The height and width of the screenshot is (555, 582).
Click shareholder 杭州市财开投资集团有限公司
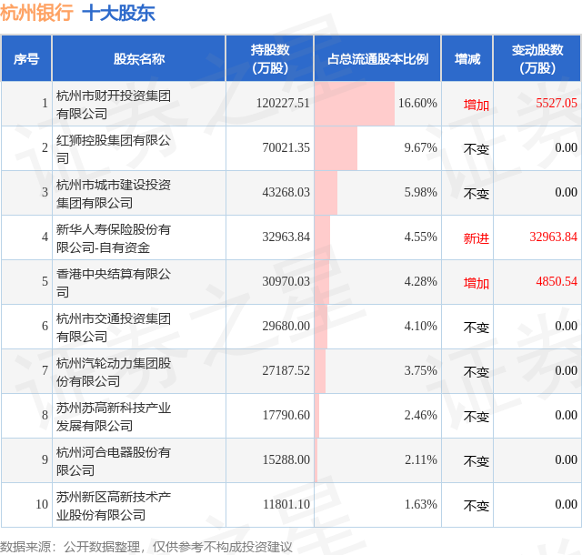(113, 105)
